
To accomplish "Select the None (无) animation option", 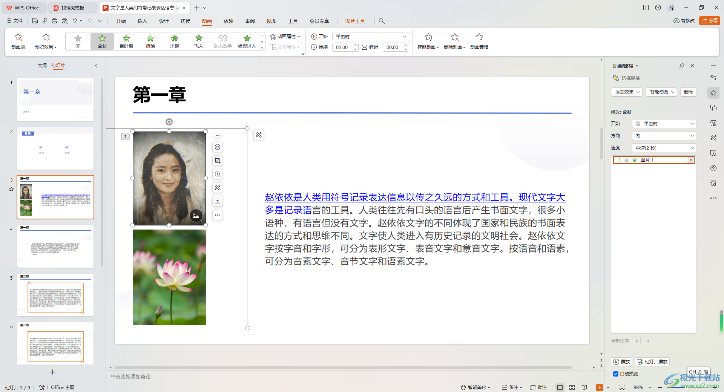I will [x=78, y=41].
